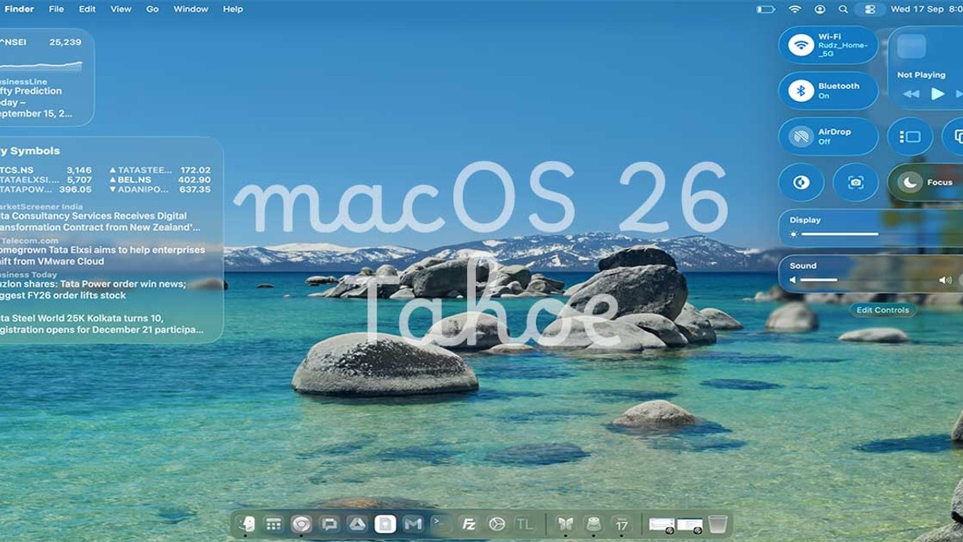963x542 pixels.
Task: Open the screenshot capture control in Control Center
Action: (x=855, y=182)
